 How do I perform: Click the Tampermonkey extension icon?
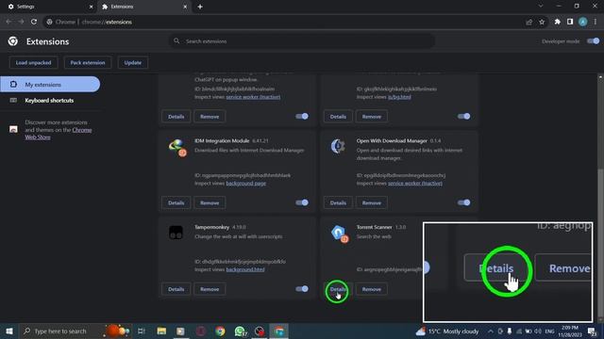176,233
